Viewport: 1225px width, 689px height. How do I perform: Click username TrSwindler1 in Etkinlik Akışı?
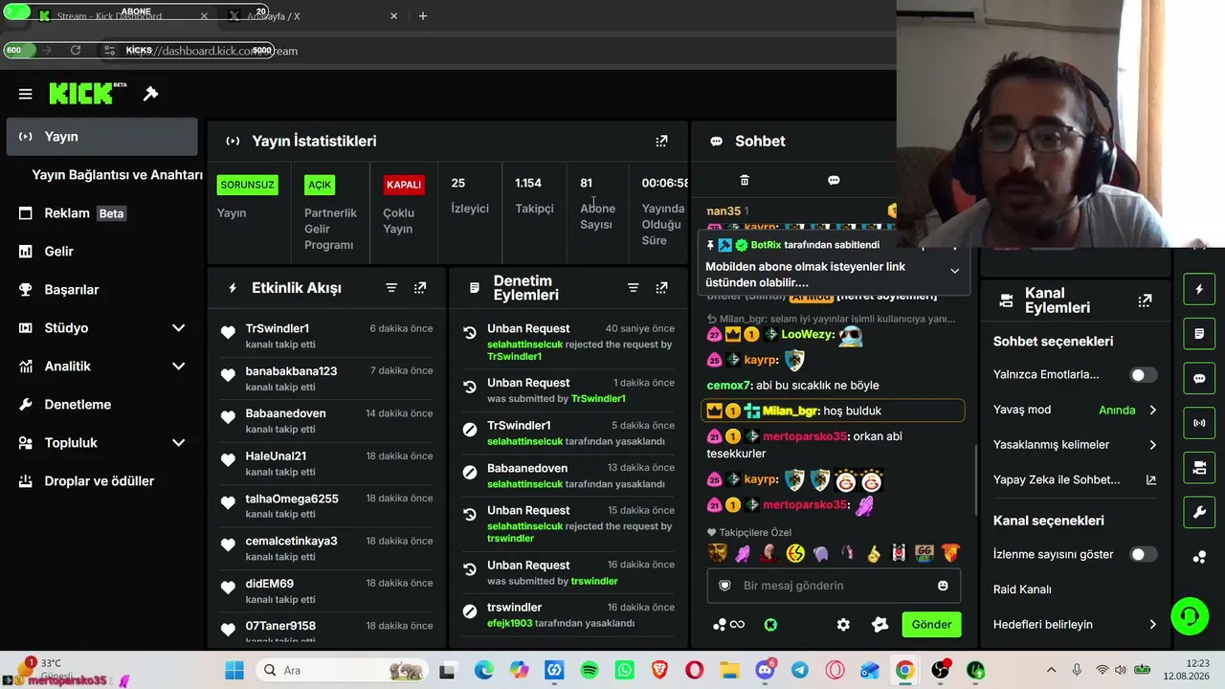click(278, 328)
